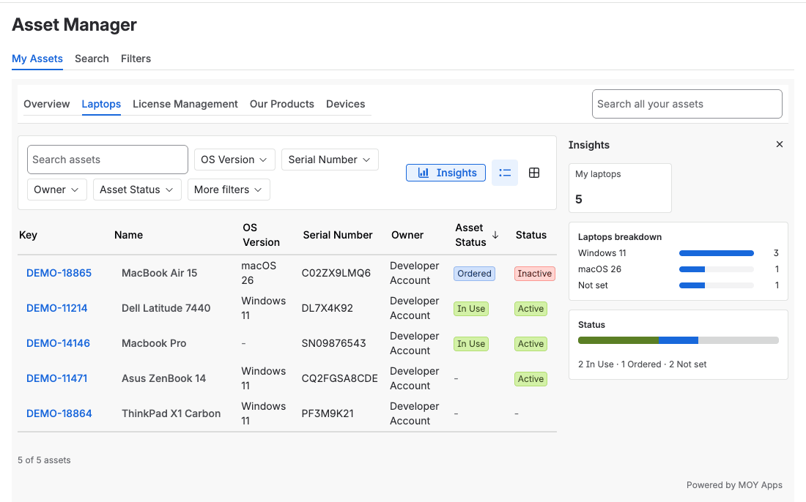Screen dimensions: 806x502
Task: Switch to grid view icon
Action: (x=534, y=173)
